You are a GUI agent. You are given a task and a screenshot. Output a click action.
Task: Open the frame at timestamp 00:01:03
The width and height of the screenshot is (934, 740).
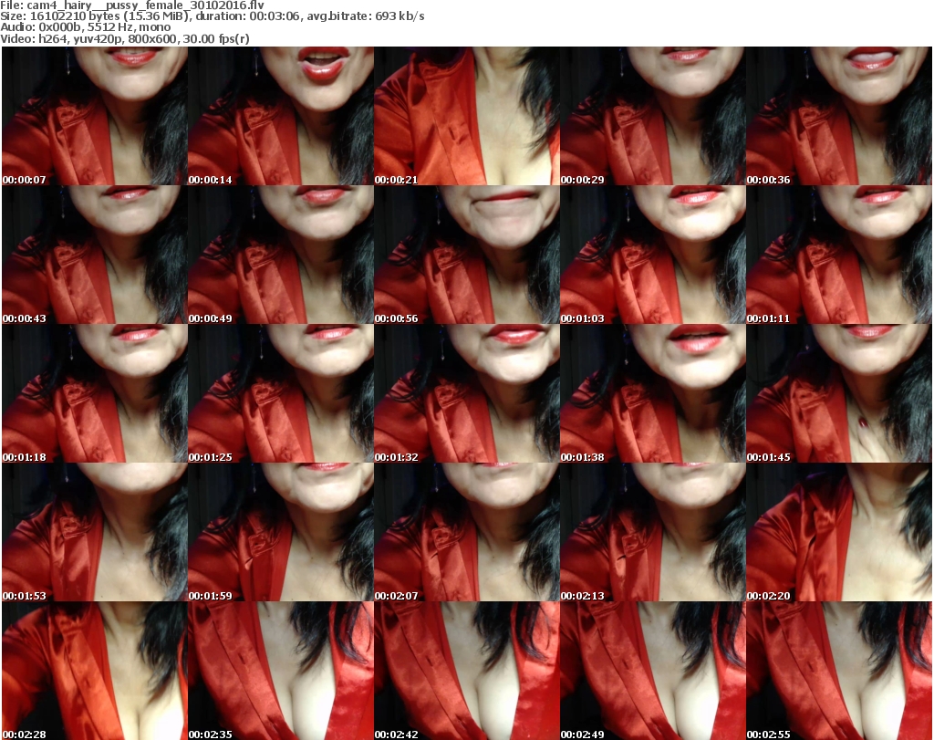point(653,255)
